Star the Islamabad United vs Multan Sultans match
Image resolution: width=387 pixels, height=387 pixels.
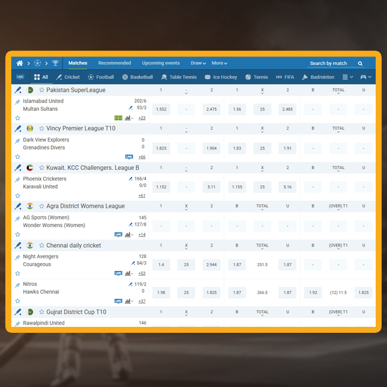coord(17,118)
